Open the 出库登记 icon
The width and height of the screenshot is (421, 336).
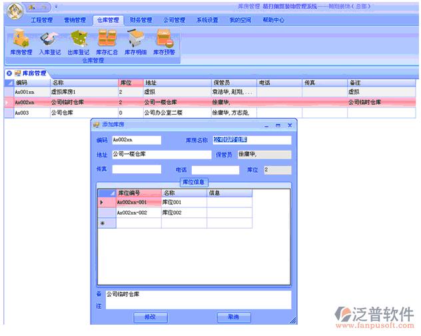tap(78, 41)
